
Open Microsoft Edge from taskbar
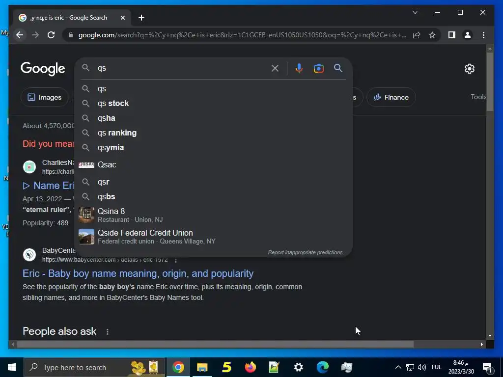(x=323, y=367)
